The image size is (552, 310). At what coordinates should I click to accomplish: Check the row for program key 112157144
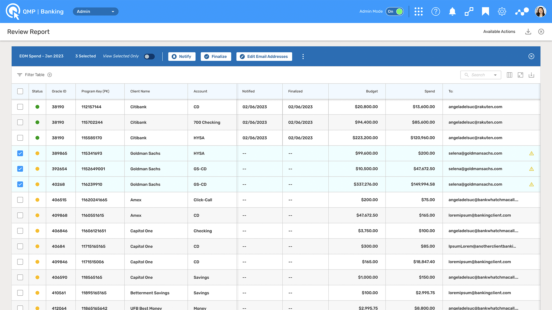[x=20, y=107]
